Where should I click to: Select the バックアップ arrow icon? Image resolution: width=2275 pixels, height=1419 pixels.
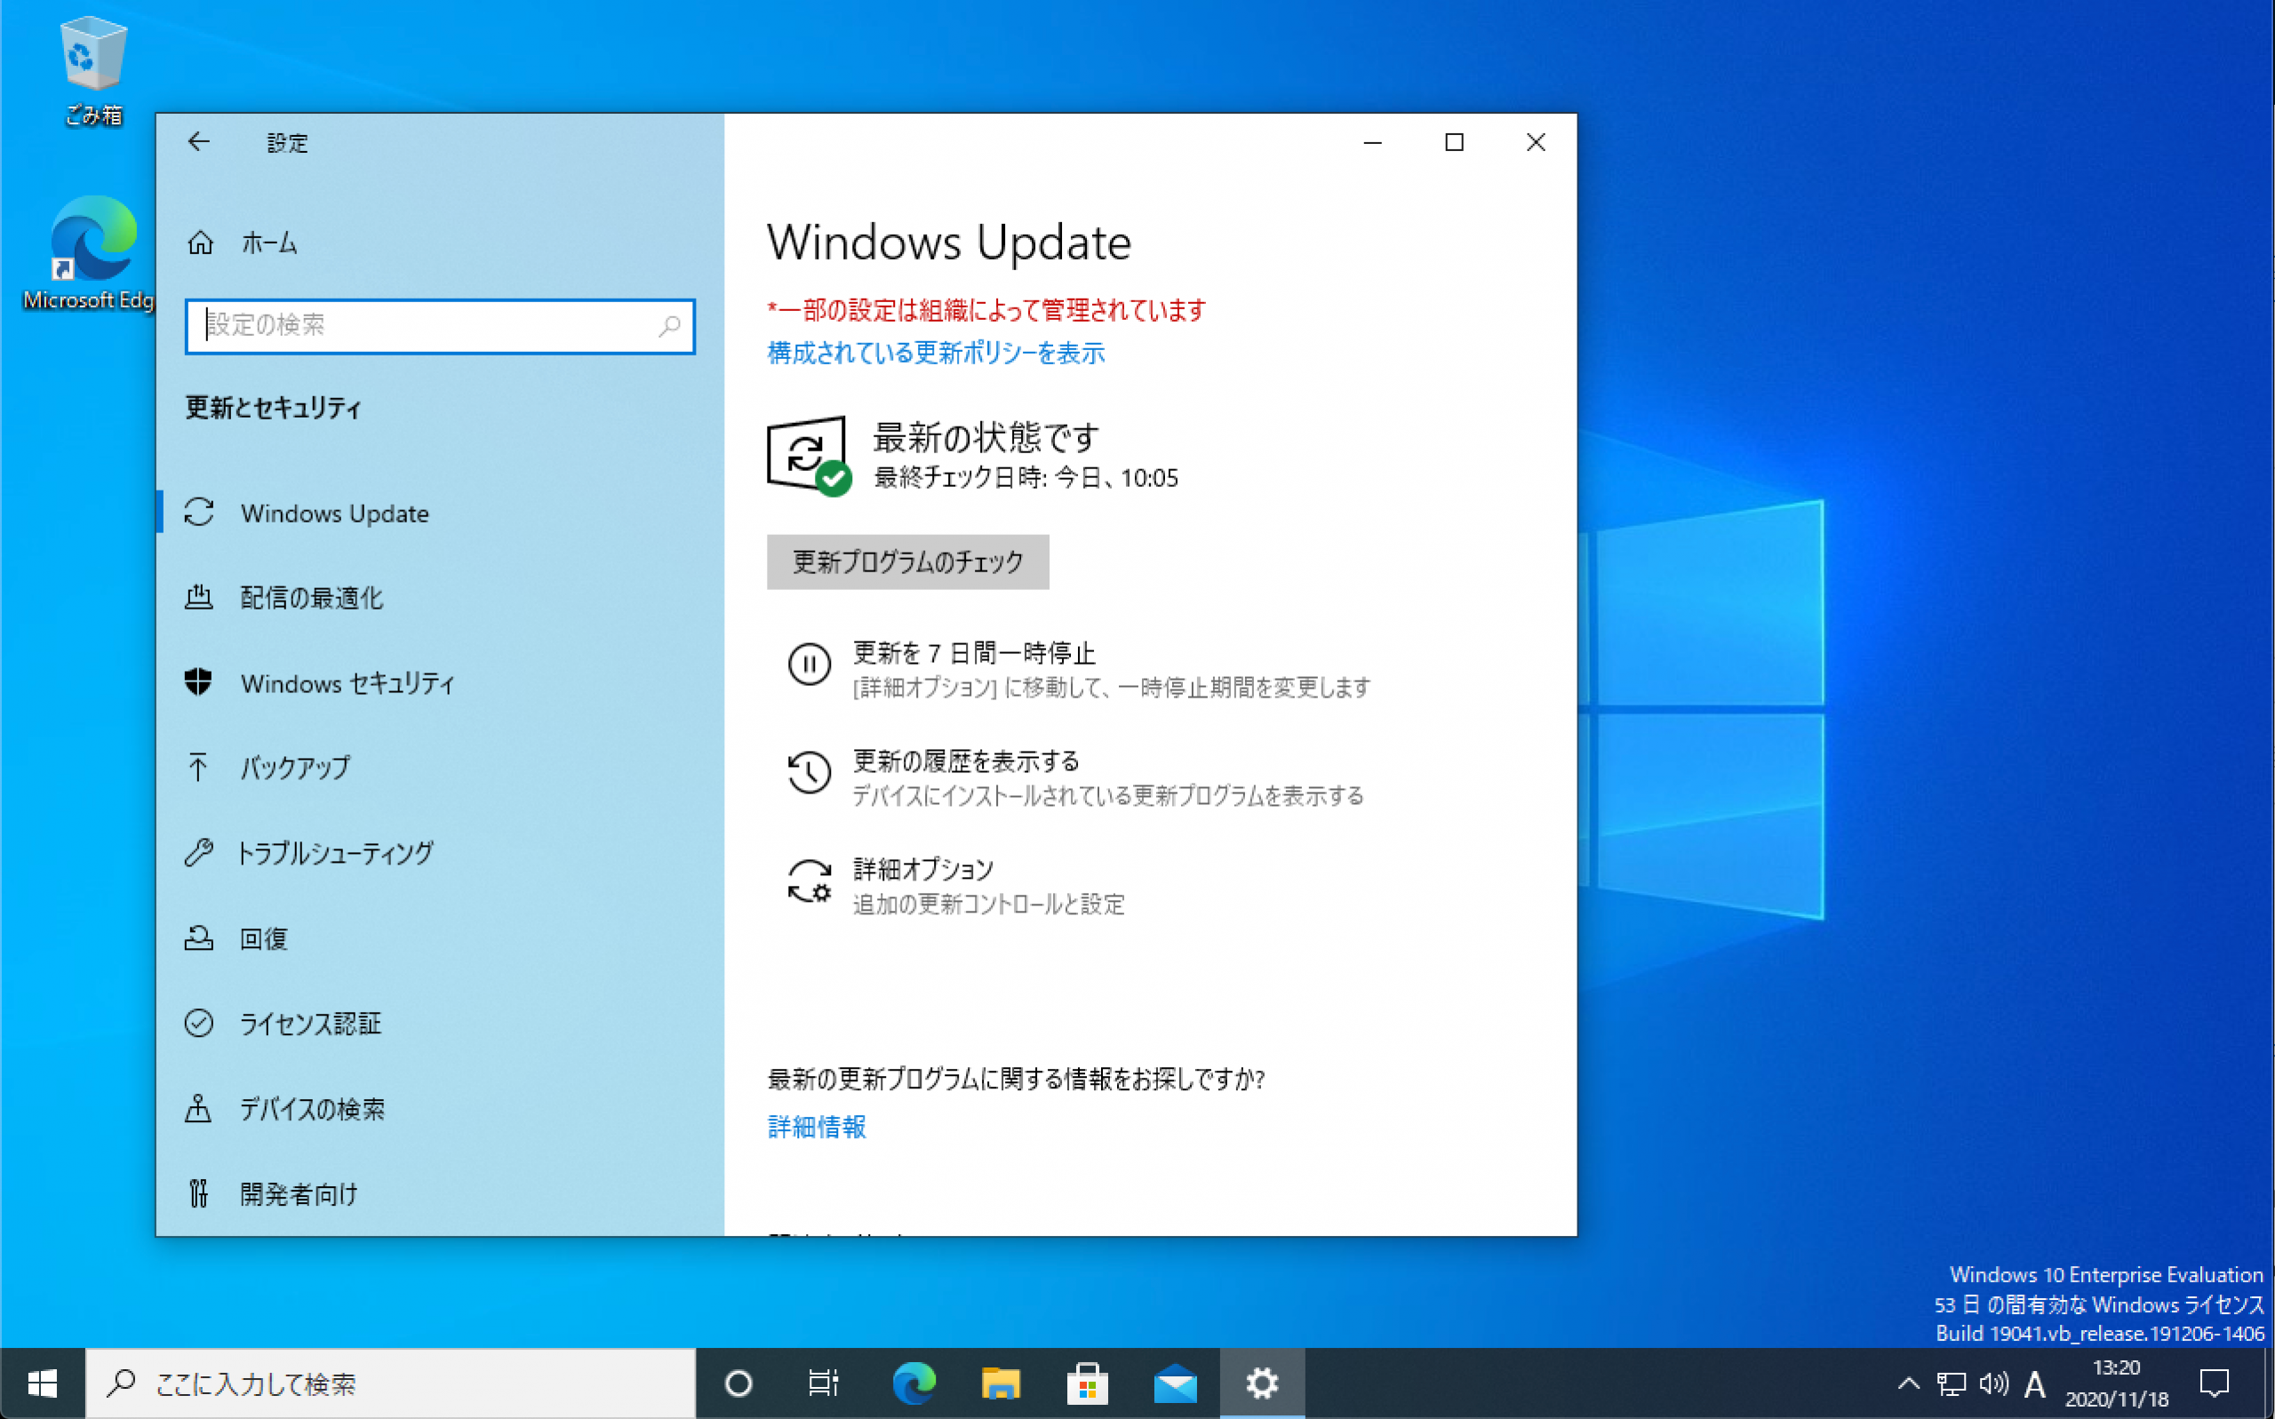199,767
